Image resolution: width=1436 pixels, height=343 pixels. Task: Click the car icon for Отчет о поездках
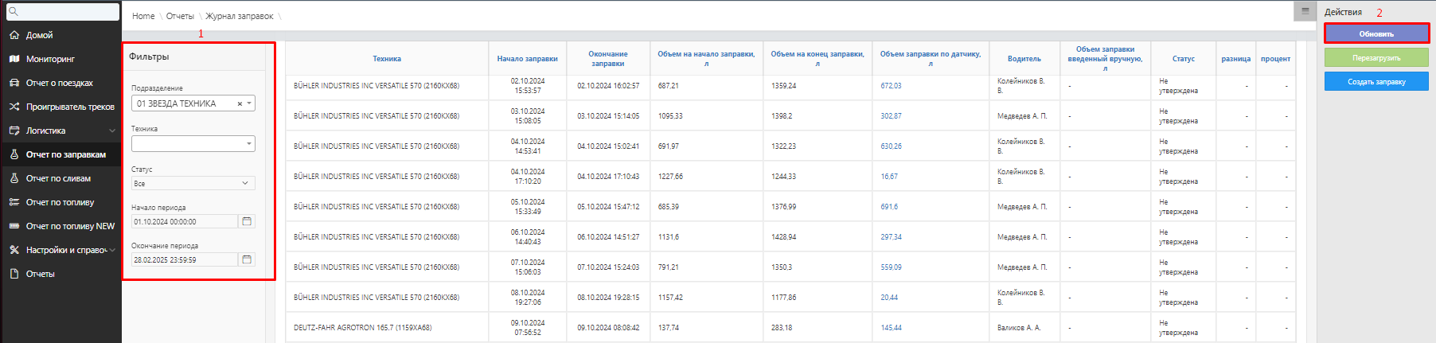point(14,83)
